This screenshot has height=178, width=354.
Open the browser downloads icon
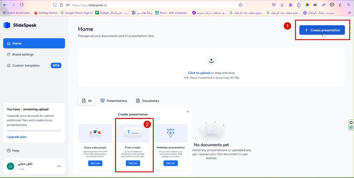(x=282, y=5)
